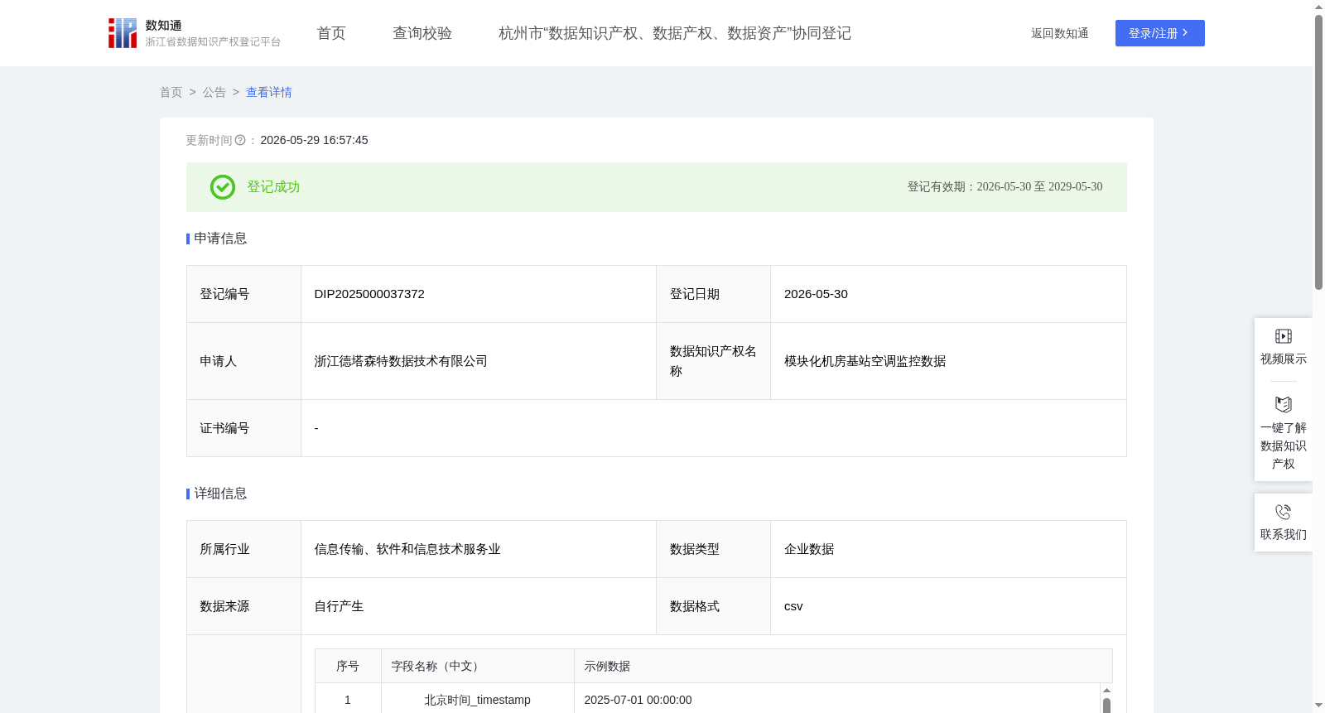Go to the 首页 nav menu
Image resolution: width=1325 pixels, height=713 pixels.
coord(331,33)
